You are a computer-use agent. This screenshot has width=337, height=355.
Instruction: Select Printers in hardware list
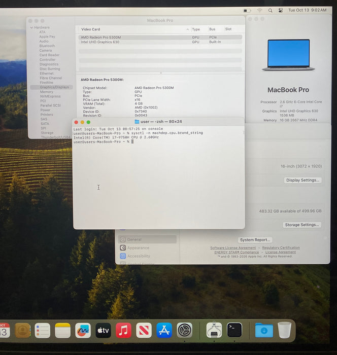click(47, 115)
